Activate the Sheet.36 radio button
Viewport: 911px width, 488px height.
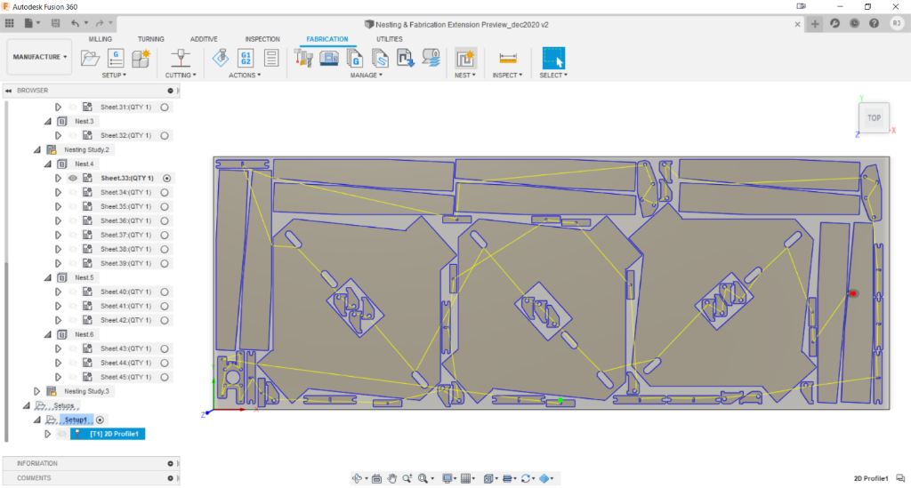(165, 220)
